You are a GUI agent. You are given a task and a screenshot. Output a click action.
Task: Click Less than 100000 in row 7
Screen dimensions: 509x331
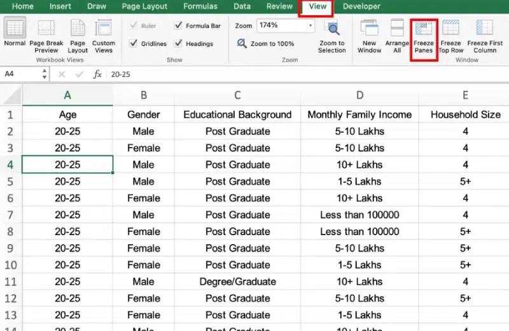click(359, 215)
